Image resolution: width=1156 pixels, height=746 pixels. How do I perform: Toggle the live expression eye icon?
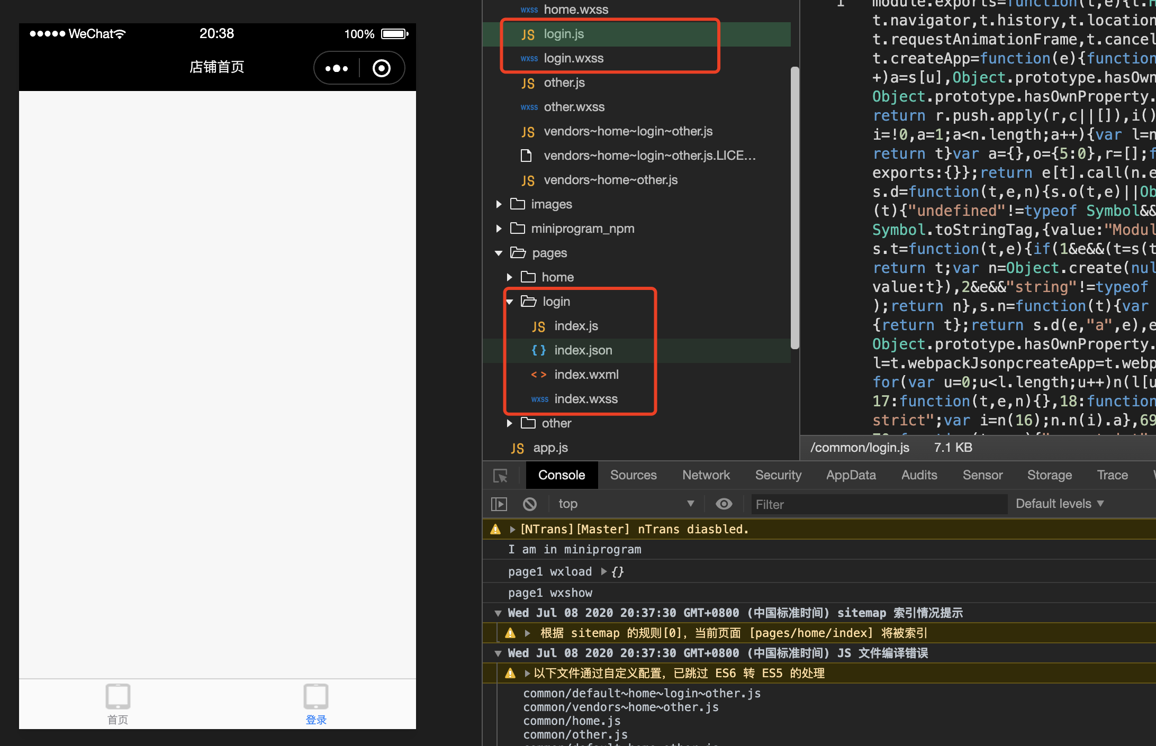click(x=724, y=504)
